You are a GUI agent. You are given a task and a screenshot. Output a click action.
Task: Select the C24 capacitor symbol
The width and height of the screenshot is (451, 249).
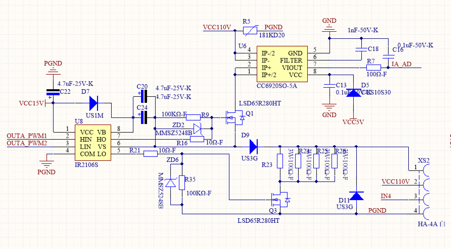[x=143, y=117]
